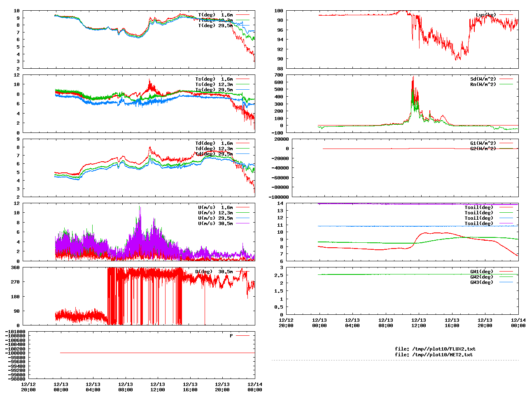Click the '-98800' pressure axis value
Image resolution: width=527 pixels, height=395 pixels.
tap(17, 379)
